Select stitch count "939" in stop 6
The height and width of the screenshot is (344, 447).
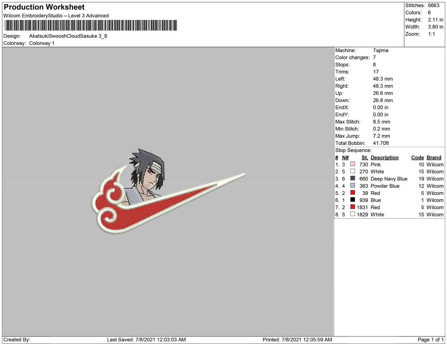[364, 200]
